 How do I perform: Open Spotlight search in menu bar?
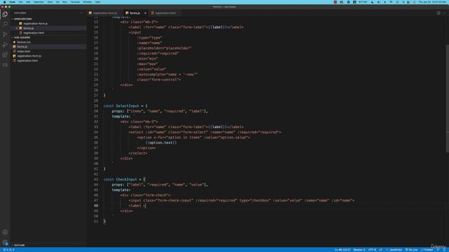[403, 2]
